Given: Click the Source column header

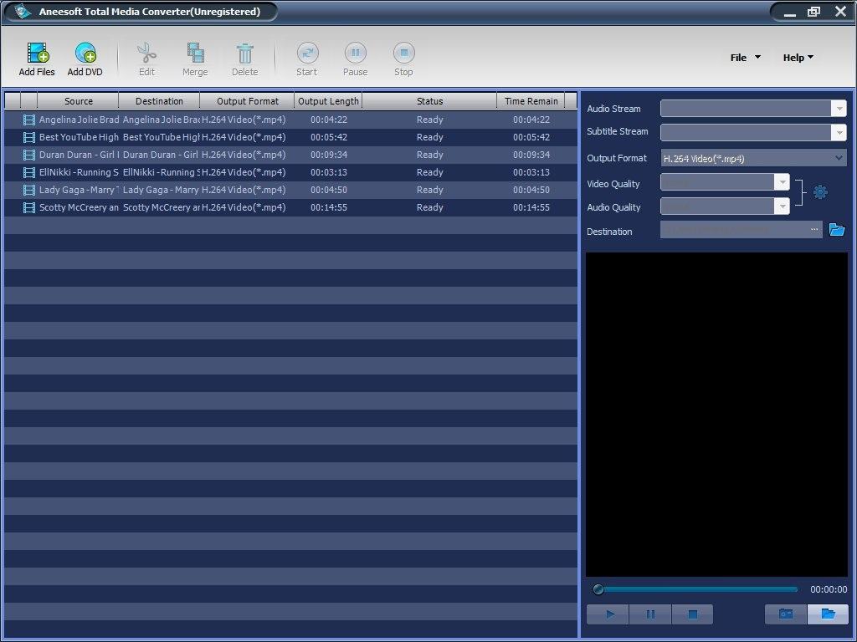Looking at the screenshot, I should tap(78, 100).
